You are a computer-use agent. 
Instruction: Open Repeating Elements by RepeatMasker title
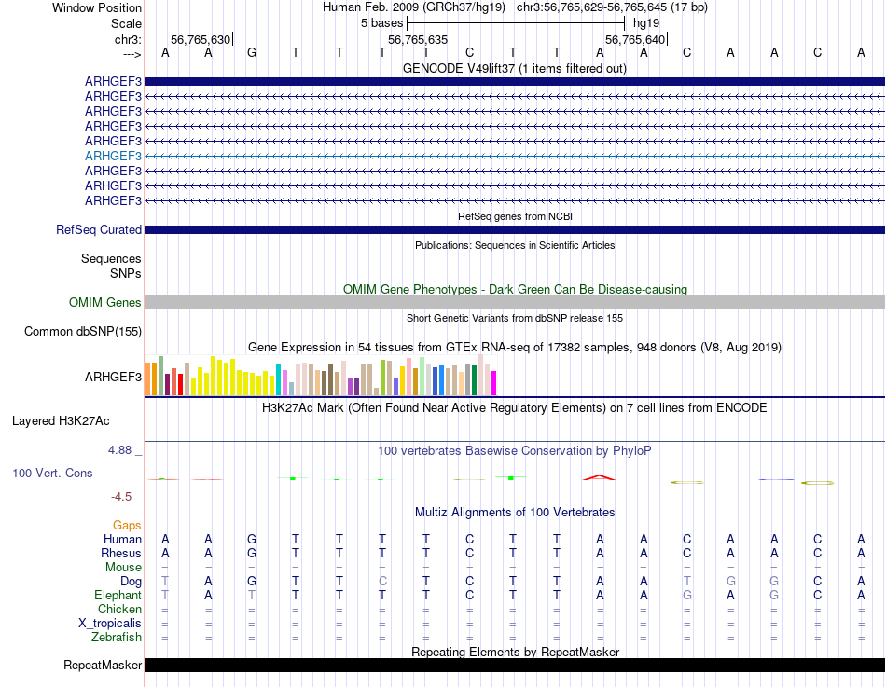tap(515, 652)
